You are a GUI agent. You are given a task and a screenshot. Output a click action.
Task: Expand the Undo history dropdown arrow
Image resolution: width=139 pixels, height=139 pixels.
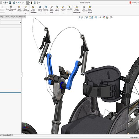(x=21, y=3)
